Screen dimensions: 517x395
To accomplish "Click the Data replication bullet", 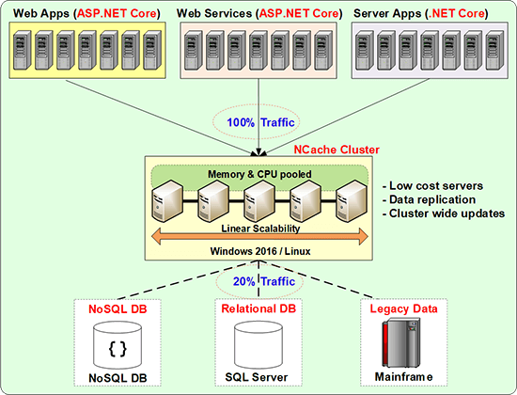I will tap(429, 199).
